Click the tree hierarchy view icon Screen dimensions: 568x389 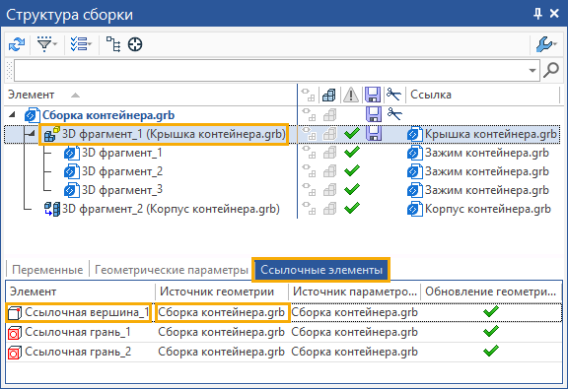point(113,44)
